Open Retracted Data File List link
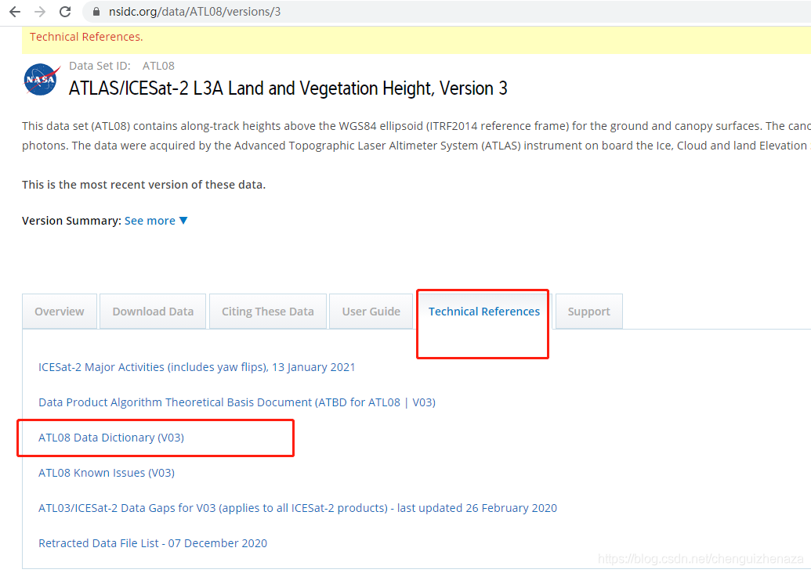811x573 pixels. pos(153,543)
